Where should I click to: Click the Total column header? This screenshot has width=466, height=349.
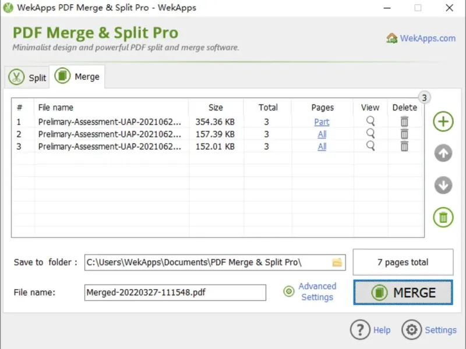coord(268,108)
